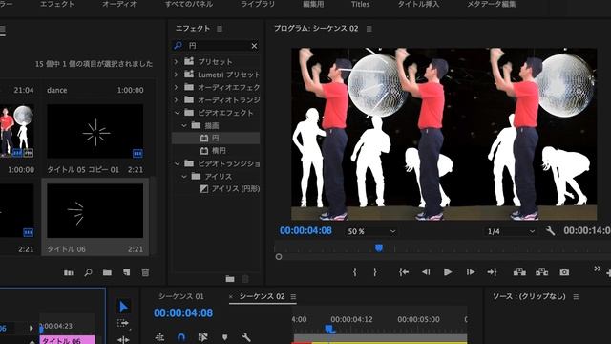Open the オーディオ workspace tab
This screenshot has width=611, height=344.
point(119,4)
